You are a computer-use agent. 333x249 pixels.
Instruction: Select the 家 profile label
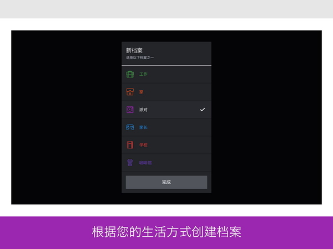click(141, 92)
